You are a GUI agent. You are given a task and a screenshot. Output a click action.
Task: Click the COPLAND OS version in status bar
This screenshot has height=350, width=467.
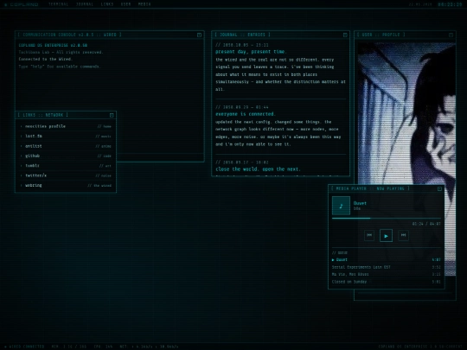pos(420,347)
